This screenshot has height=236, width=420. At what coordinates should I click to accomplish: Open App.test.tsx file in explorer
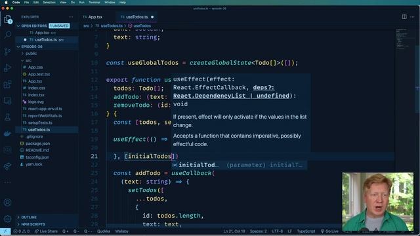tap(39, 74)
